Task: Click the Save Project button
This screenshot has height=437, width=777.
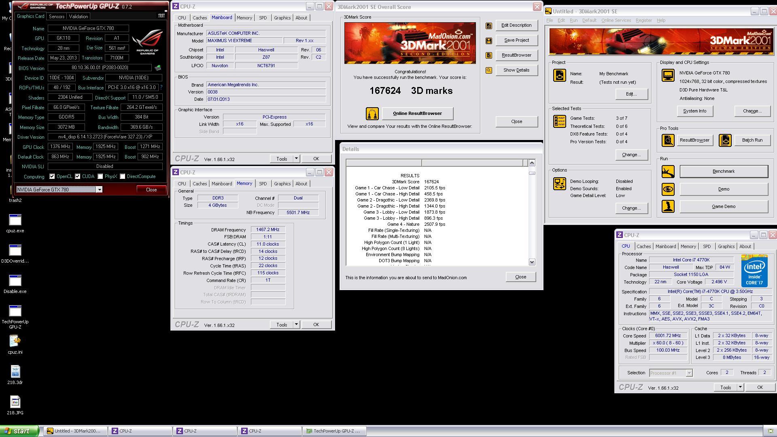Action: pyautogui.click(x=516, y=40)
